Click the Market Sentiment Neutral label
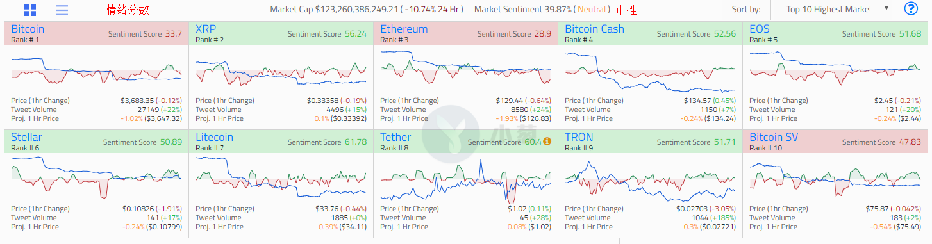 tap(592, 10)
